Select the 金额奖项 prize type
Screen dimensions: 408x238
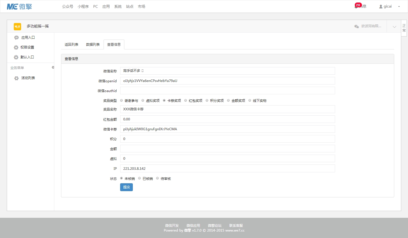pyautogui.click(x=228, y=100)
